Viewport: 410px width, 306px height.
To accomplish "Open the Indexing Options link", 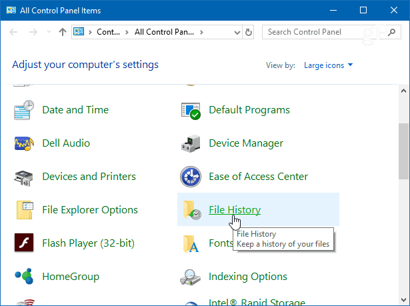I will (248, 277).
